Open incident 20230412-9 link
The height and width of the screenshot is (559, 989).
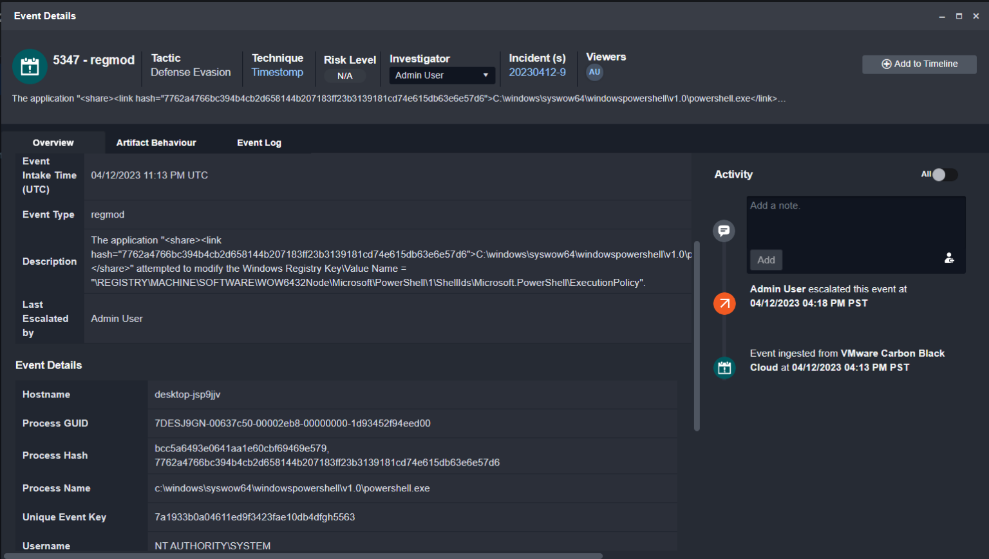[x=538, y=72]
